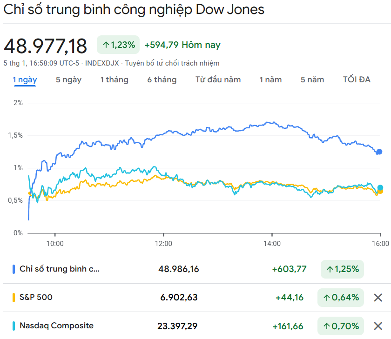The width and height of the screenshot is (391, 339).
Task: Remove S&P 500 from comparison
Action: 378,298
